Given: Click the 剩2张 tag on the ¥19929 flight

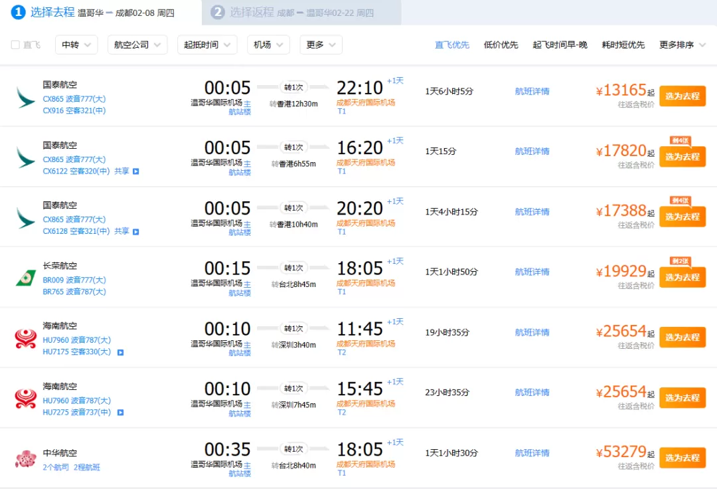Looking at the screenshot, I should click(680, 260).
